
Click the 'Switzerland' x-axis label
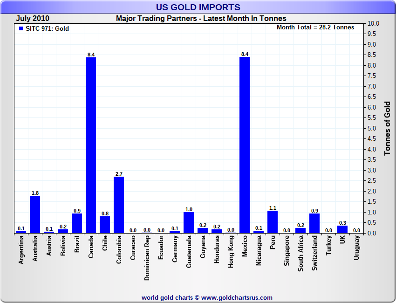tap(314, 253)
